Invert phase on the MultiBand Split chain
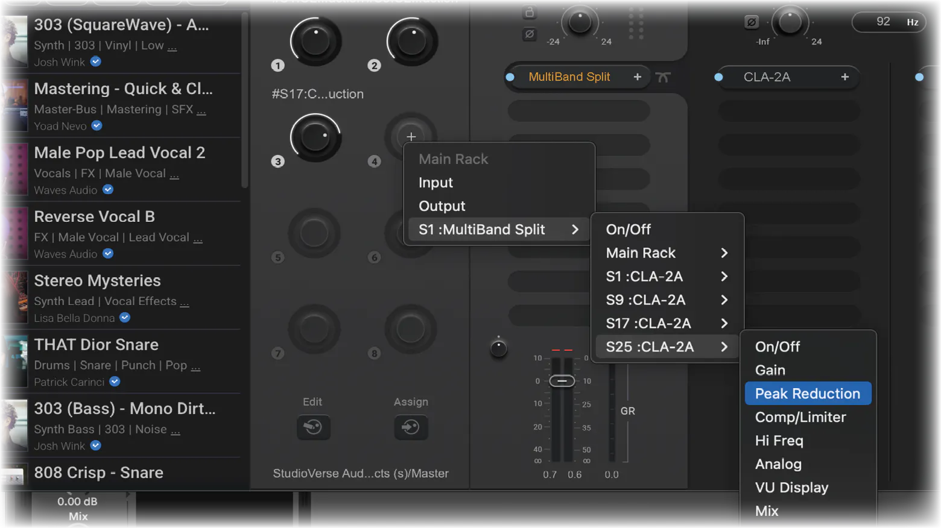Screen dimensions: 941x528 click(529, 34)
